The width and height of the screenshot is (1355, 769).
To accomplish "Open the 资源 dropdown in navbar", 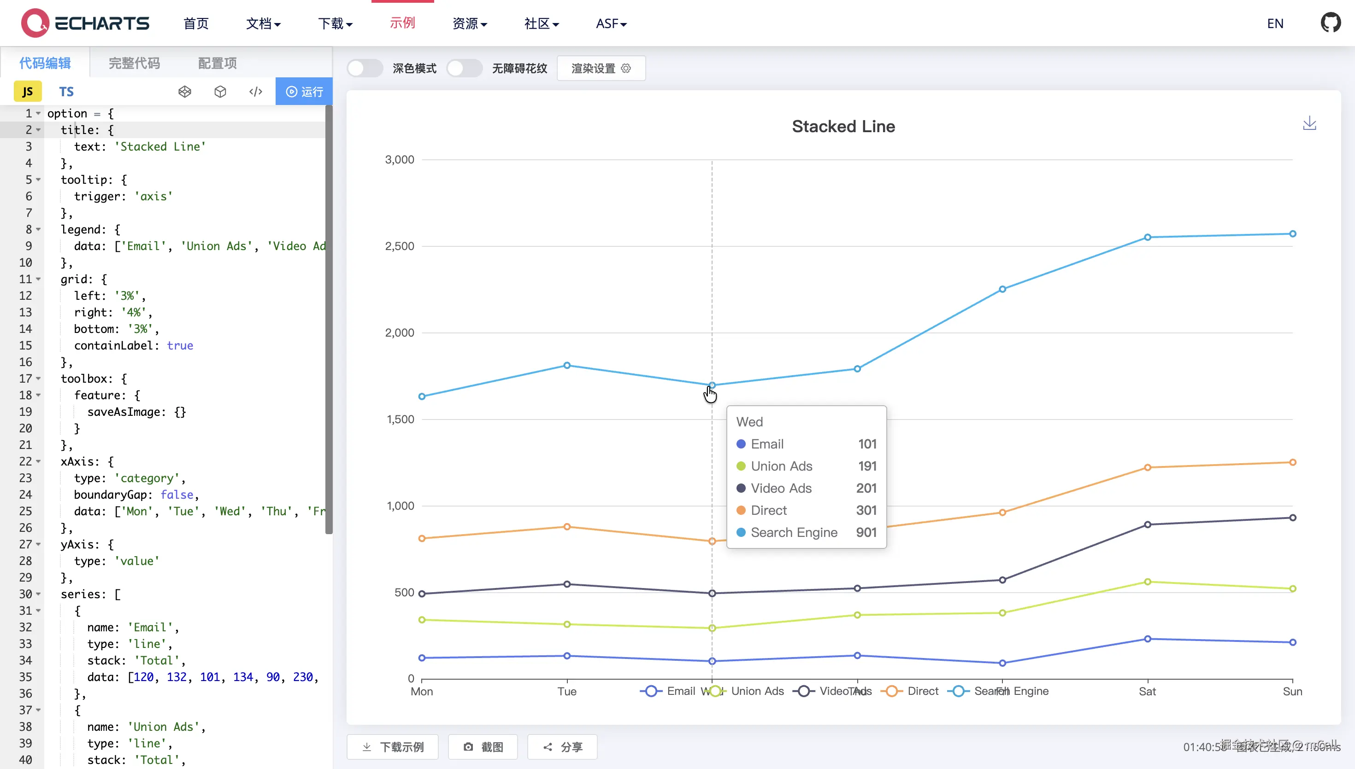I will pos(469,24).
